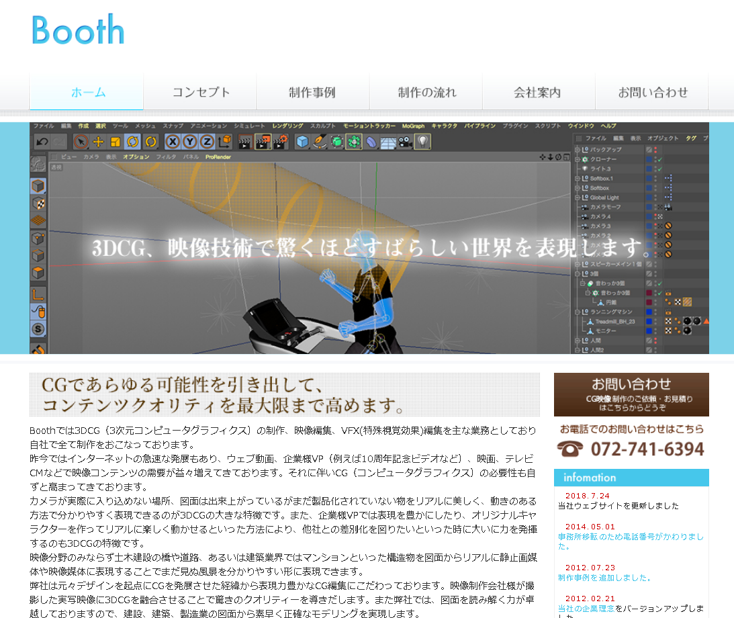Open the MoGraph menu in the banner
Screen dimensions: 734x618
413,126
